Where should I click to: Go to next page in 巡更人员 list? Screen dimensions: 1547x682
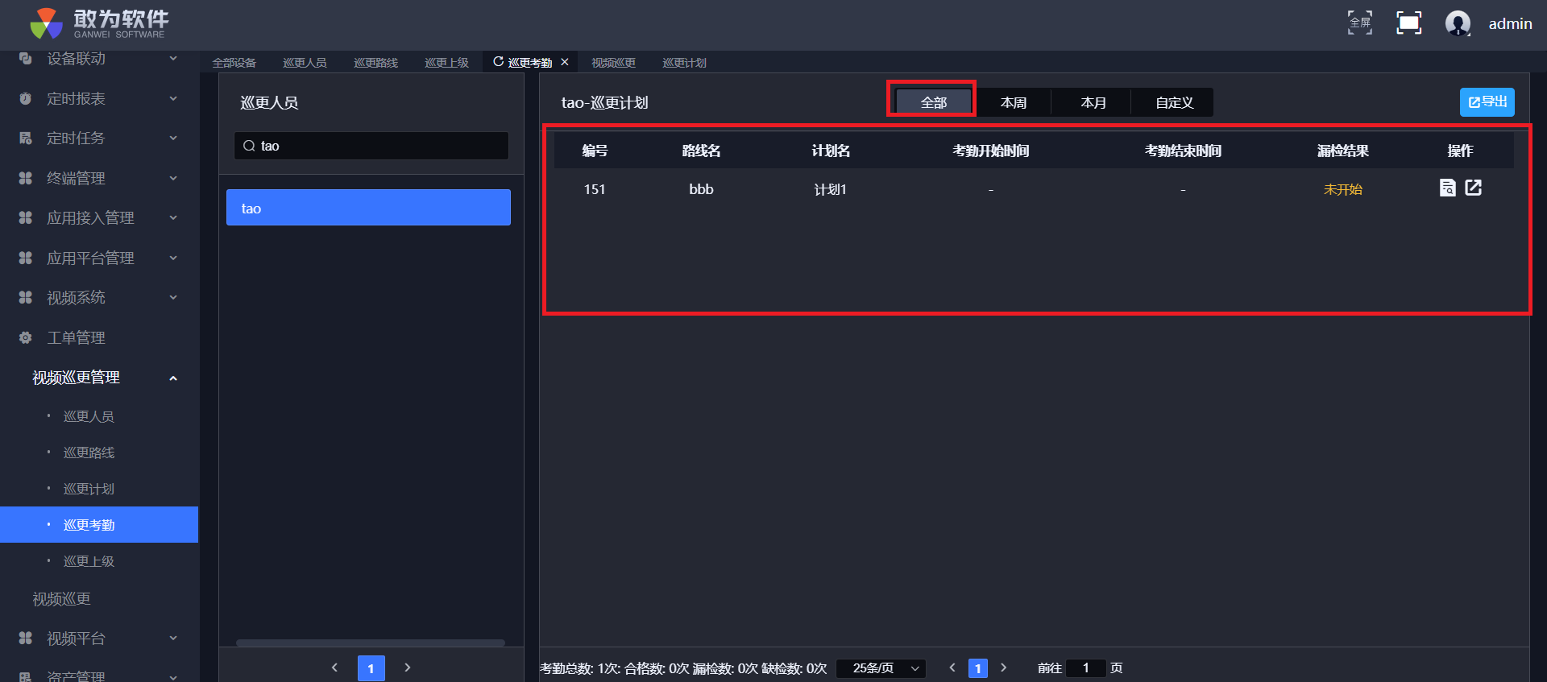pyautogui.click(x=408, y=668)
